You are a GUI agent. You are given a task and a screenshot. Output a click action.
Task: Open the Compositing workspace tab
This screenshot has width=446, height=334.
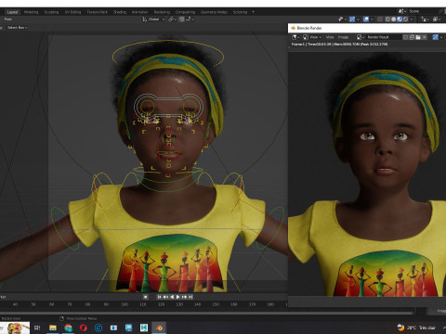(185, 12)
